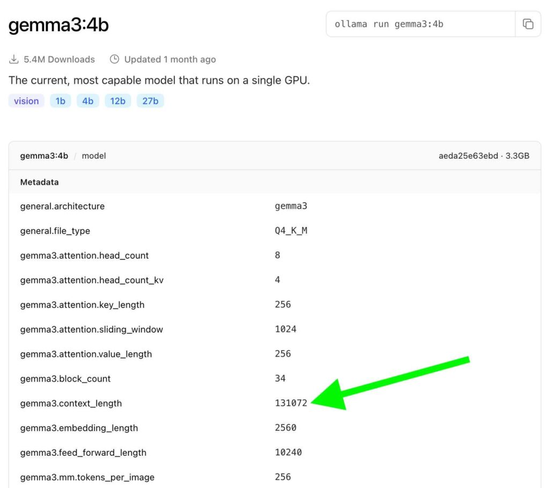The width and height of the screenshot is (549, 488).
Task: Click the head_count value 8
Action: (277, 255)
